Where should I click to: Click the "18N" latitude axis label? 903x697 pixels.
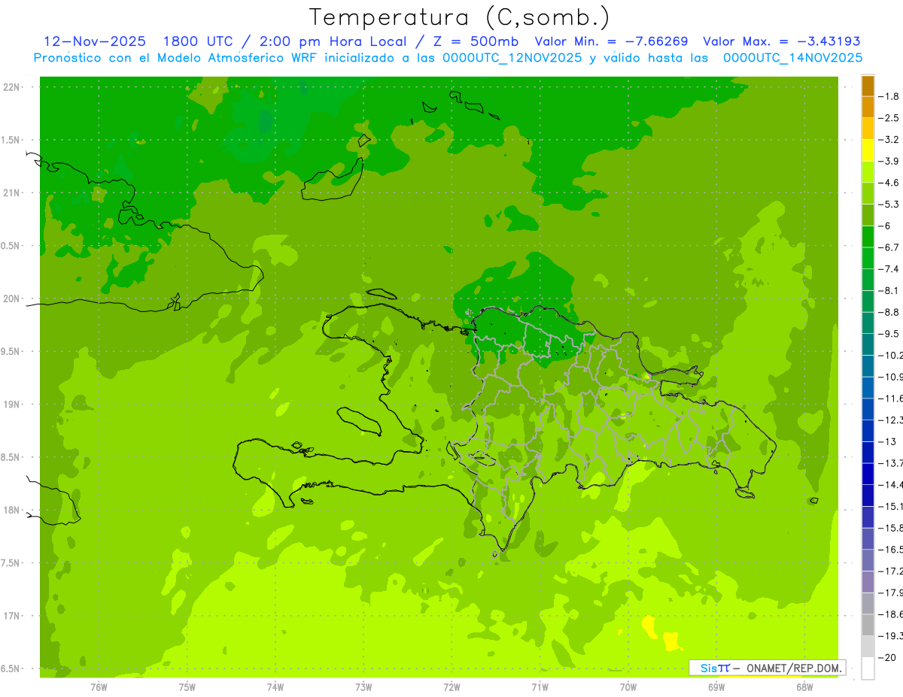tap(13, 510)
